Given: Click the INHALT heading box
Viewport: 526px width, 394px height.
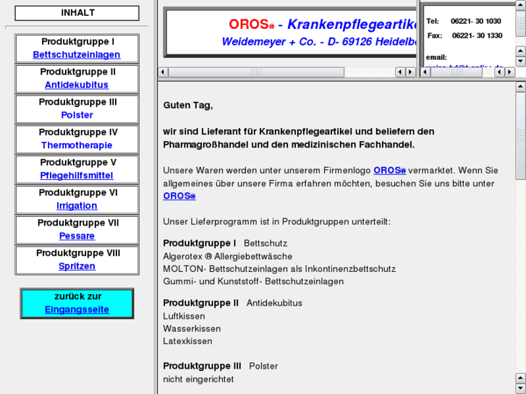Looking at the screenshot, I should pyautogui.click(x=77, y=13).
